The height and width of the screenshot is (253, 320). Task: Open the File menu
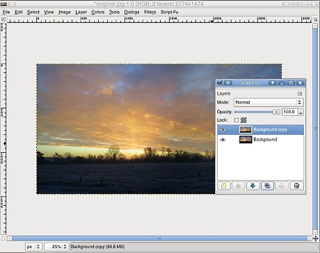pyautogui.click(x=6, y=12)
